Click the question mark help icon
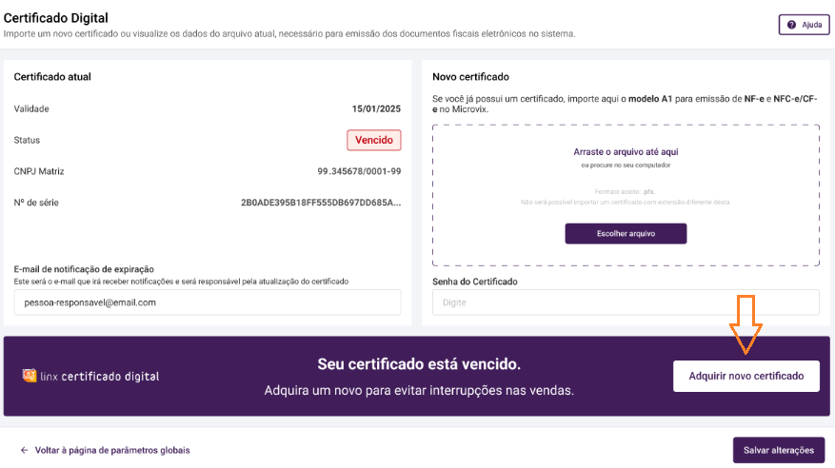Image resolution: width=835 pixels, height=468 pixels. tap(791, 25)
